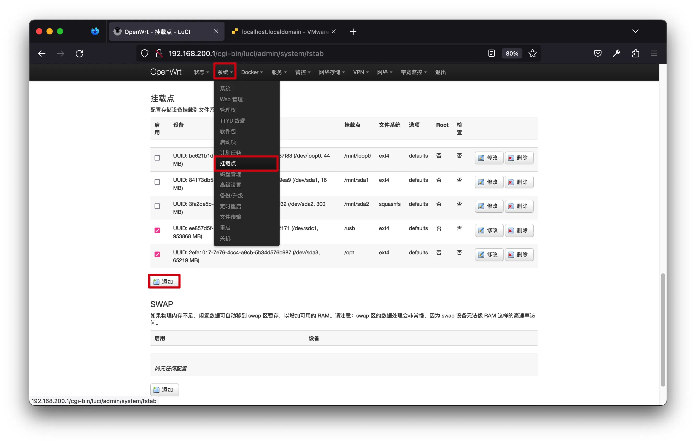Open developer tools wrench icon
This screenshot has width=696, height=444.
coord(617,53)
